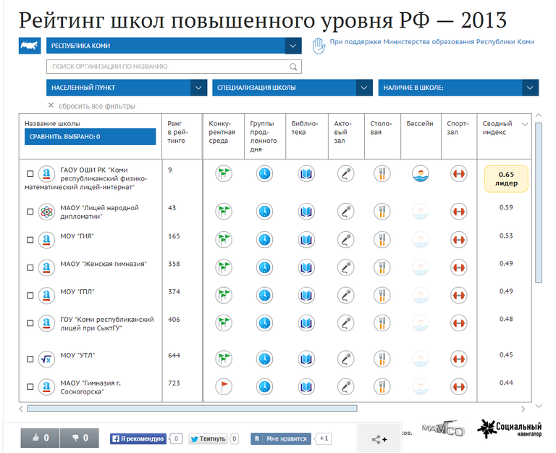Click the clock icon in the МОУ "ГИЯ" row
Viewport: 556px width, 453px height.
(x=264, y=240)
